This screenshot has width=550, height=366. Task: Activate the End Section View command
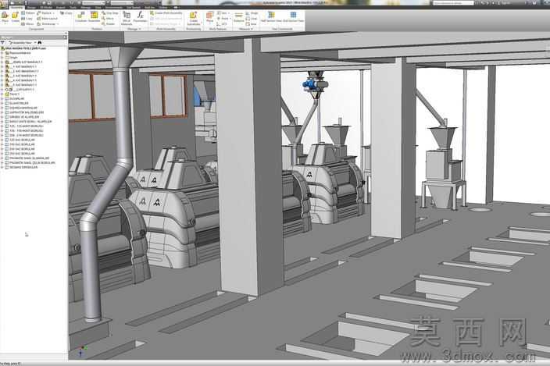pos(293,16)
